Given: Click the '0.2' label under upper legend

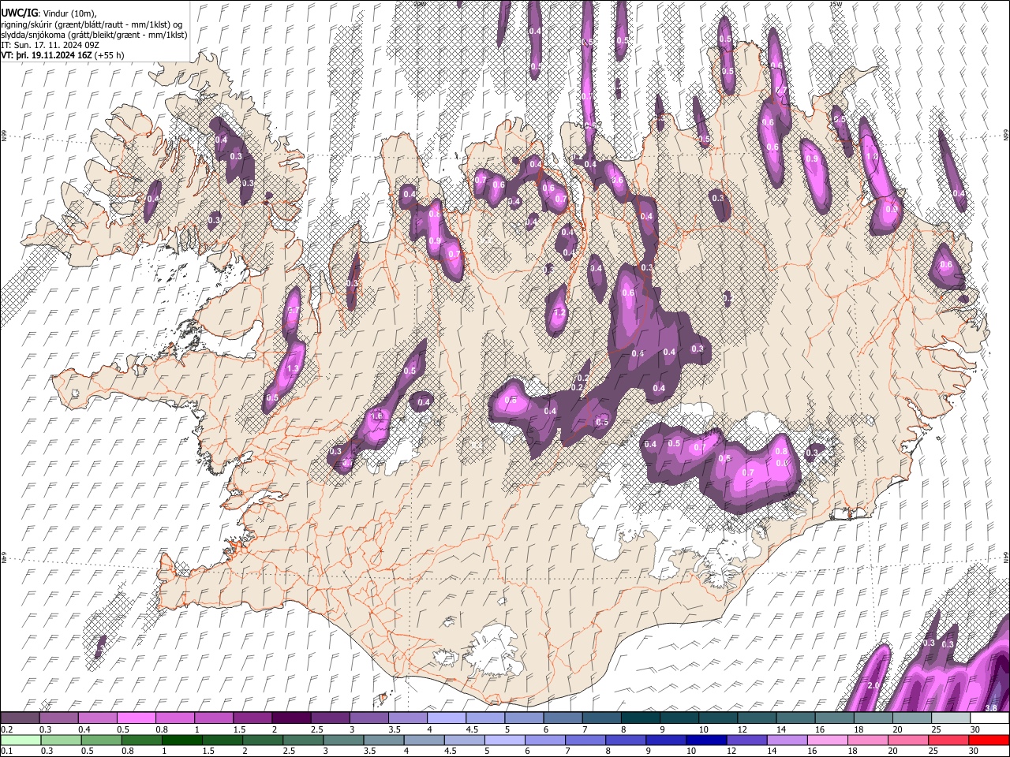Looking at the screenshot, I should point(7,729).
